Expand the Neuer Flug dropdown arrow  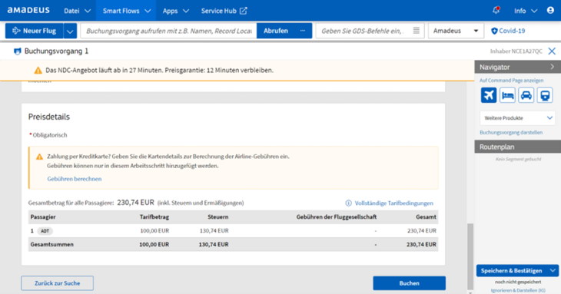pyautogui.click(x=70, y=31)
